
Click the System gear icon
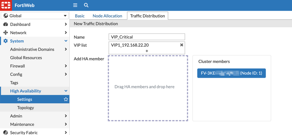tap(6, 41)
